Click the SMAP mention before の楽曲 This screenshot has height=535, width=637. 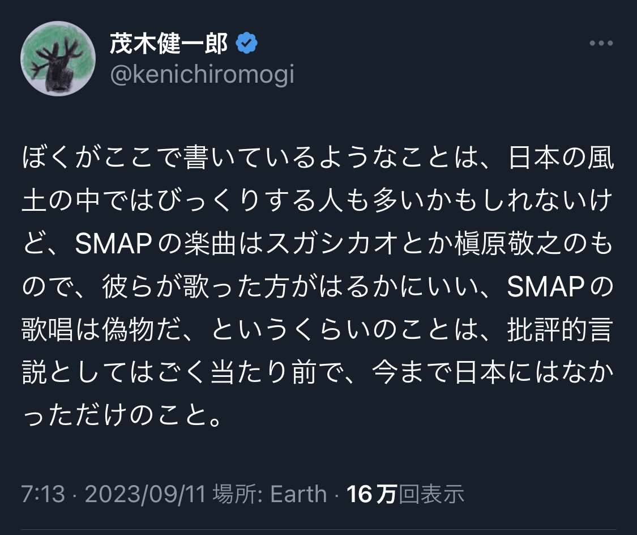(x=117, y=245)
